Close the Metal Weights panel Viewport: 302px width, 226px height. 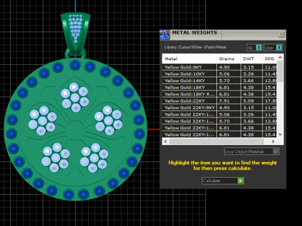[x=281, y=35]
